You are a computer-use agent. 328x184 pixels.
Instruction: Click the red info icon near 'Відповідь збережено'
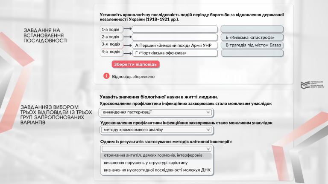pos(106,76)
